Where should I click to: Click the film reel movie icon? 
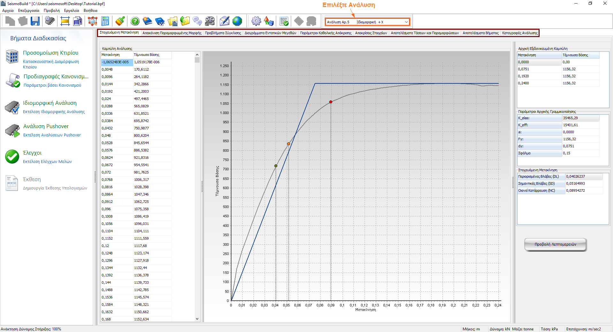(210, 21)
